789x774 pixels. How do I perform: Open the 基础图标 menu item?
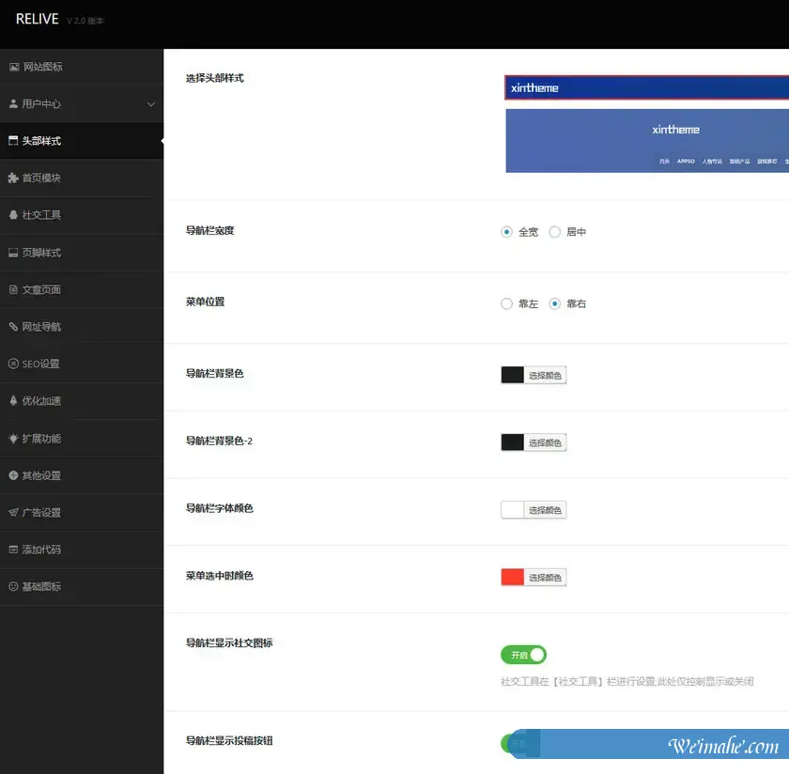(x=14, y=586)
